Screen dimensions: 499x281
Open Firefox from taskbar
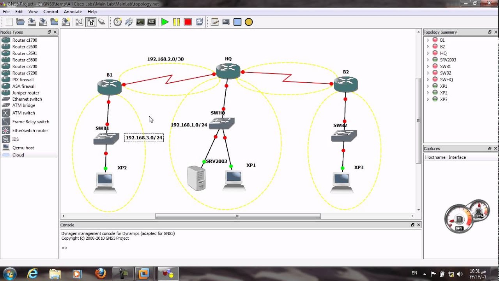pyautogui.click(x=100, y=274)
